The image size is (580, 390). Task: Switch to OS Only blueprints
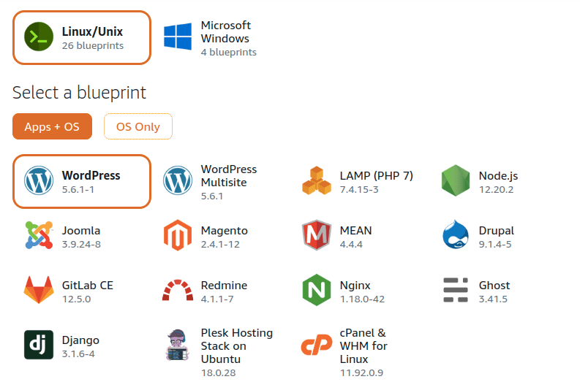tap(138, 126)
